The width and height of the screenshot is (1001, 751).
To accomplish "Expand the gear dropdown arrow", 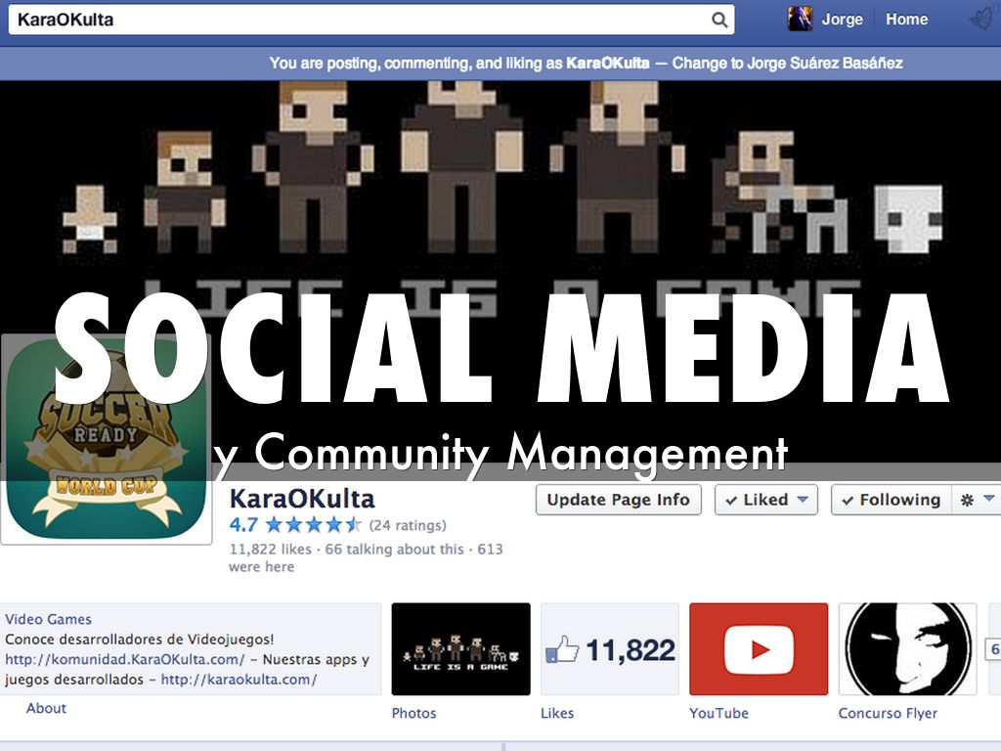I will pyautogui.click(x=987, y=500).
